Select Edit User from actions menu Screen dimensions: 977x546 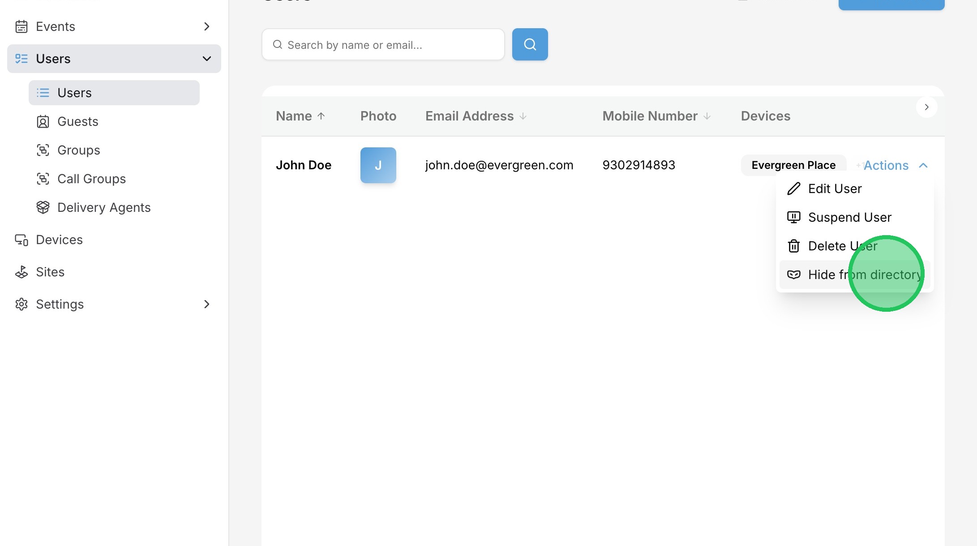pyautogui.click(x=834, y=189)
